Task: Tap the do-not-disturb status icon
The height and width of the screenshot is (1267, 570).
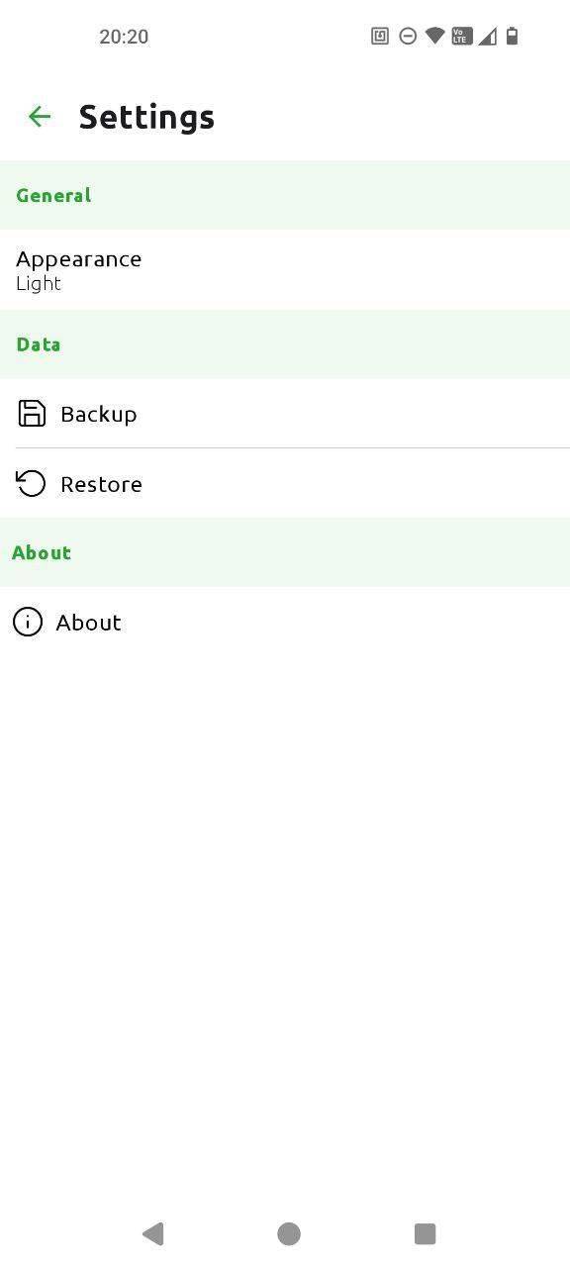Action: click(407, 36)
